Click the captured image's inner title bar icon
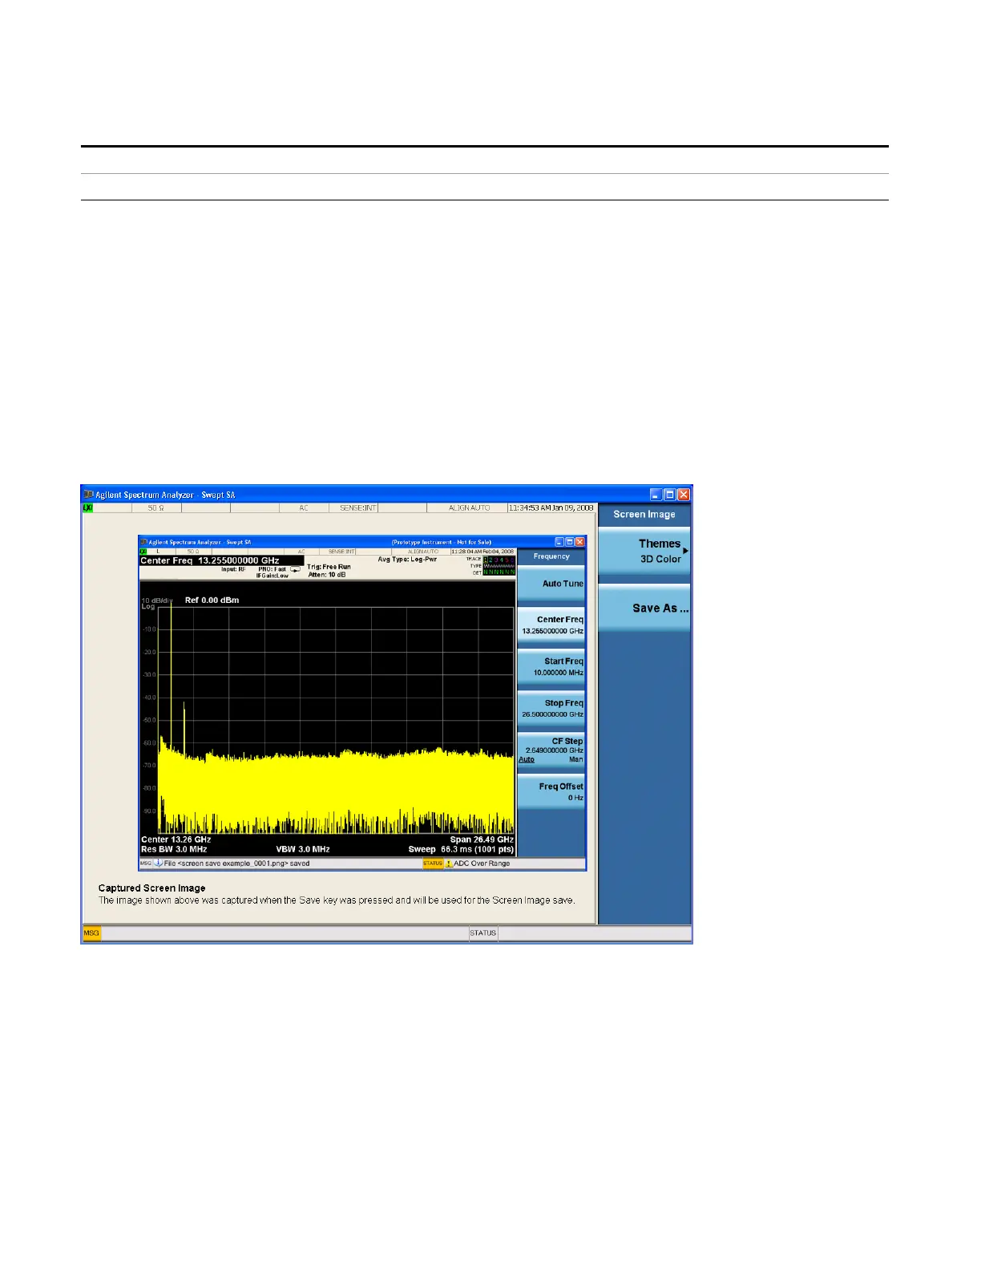This screenshot has height=1270, width=981. click(144, 542)
